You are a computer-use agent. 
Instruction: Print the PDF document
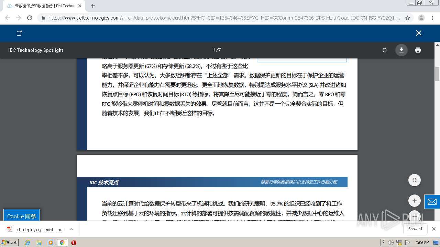418,50
